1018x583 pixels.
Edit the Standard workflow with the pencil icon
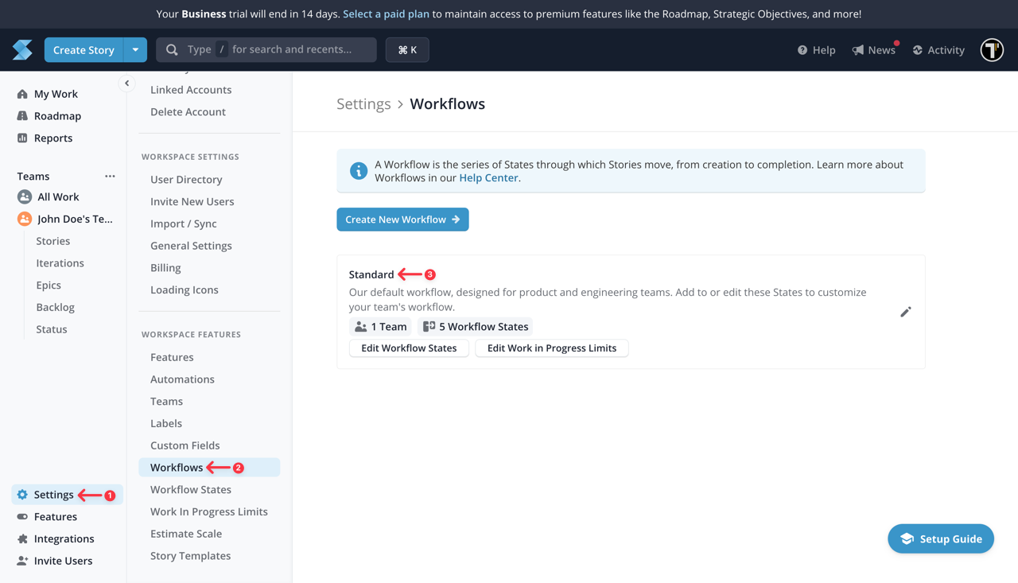tap(905, 312)
